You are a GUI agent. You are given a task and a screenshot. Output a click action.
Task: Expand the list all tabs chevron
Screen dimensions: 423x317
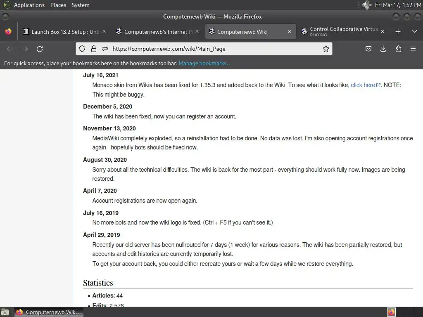point(415,31)
